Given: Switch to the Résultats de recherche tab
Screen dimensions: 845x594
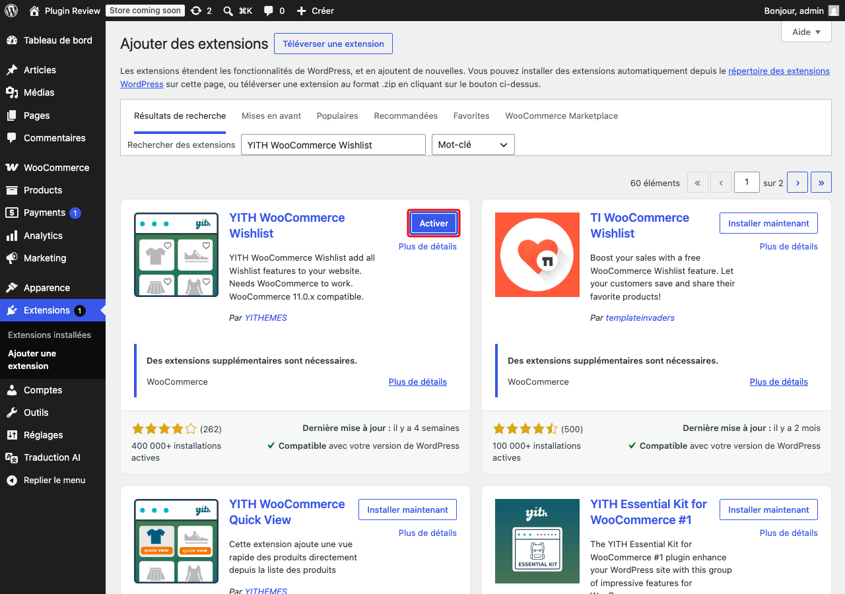Looking at the screenshot, I should pyautogui.click(x=180, y=116).
